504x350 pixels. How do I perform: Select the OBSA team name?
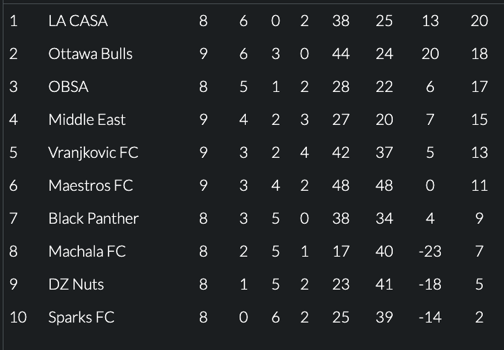[x=69, y=86]
